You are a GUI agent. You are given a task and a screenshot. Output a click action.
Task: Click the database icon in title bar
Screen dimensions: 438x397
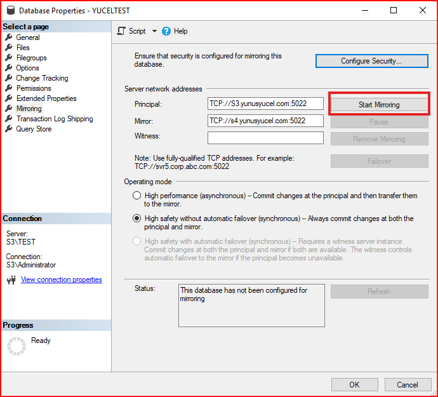10,11
